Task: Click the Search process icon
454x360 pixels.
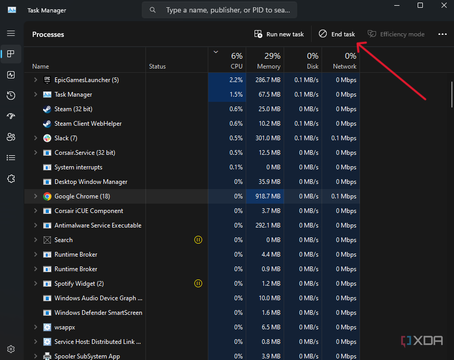Action: tap(47, 240)
